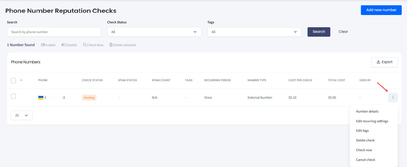
Task: Click the NUMBER TYPE column header
Action: tap(257, 80)
